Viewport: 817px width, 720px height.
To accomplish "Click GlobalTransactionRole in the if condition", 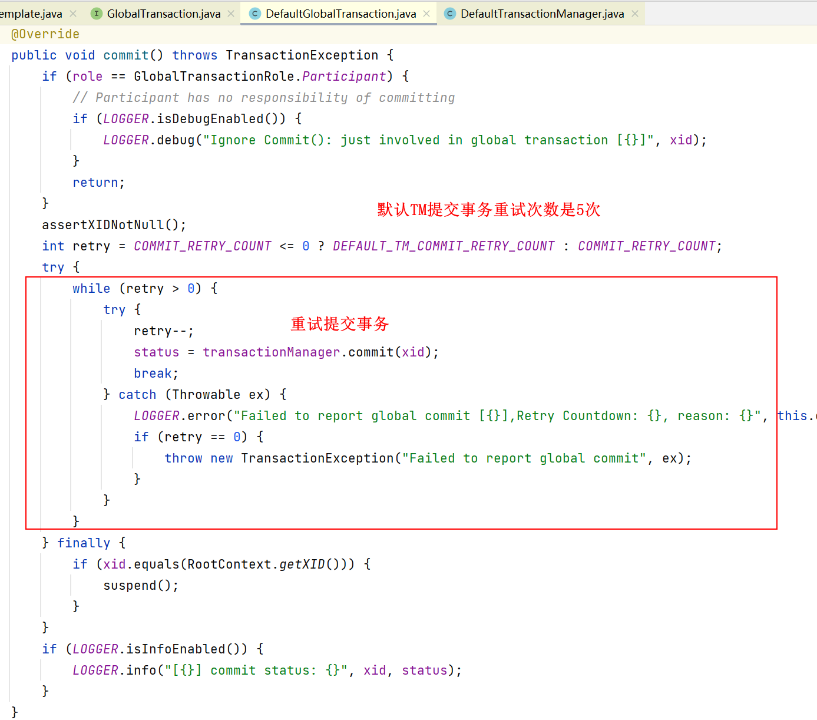I will pos(214,77).
